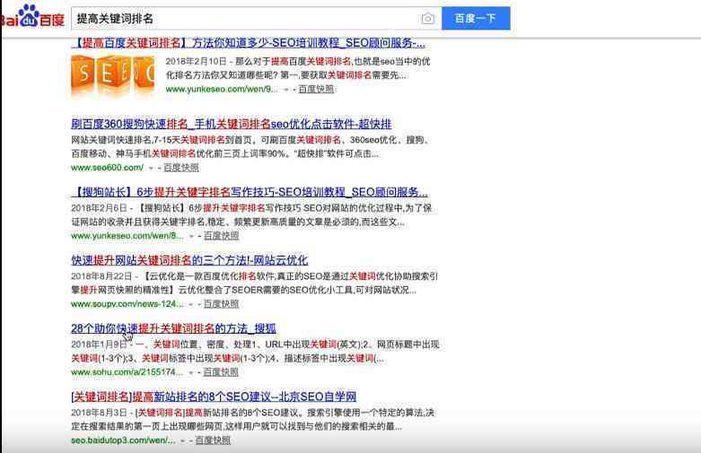Screen dimensions: 701x453
Task: Expand dropdown arrow next to yunkeseo.com/wen/9
Action: (x=286, y=90)
